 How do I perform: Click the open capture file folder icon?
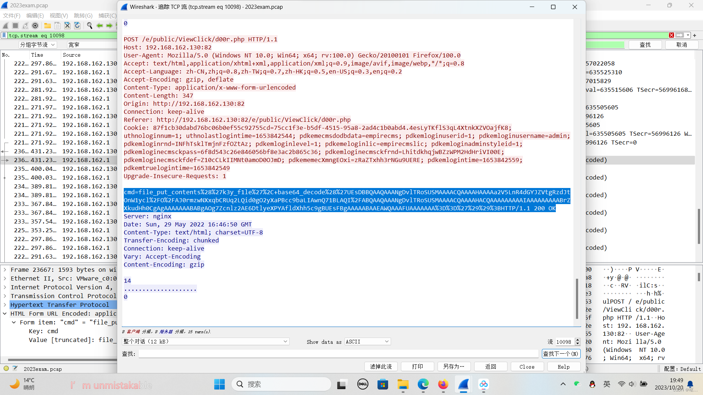click(x=48, y=26)
